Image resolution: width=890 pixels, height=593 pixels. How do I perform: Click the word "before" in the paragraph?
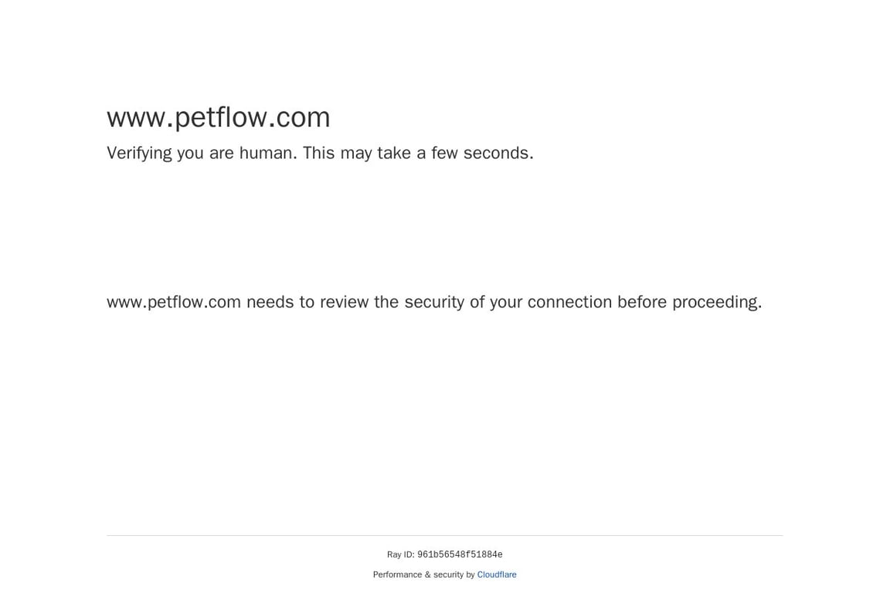641,302
